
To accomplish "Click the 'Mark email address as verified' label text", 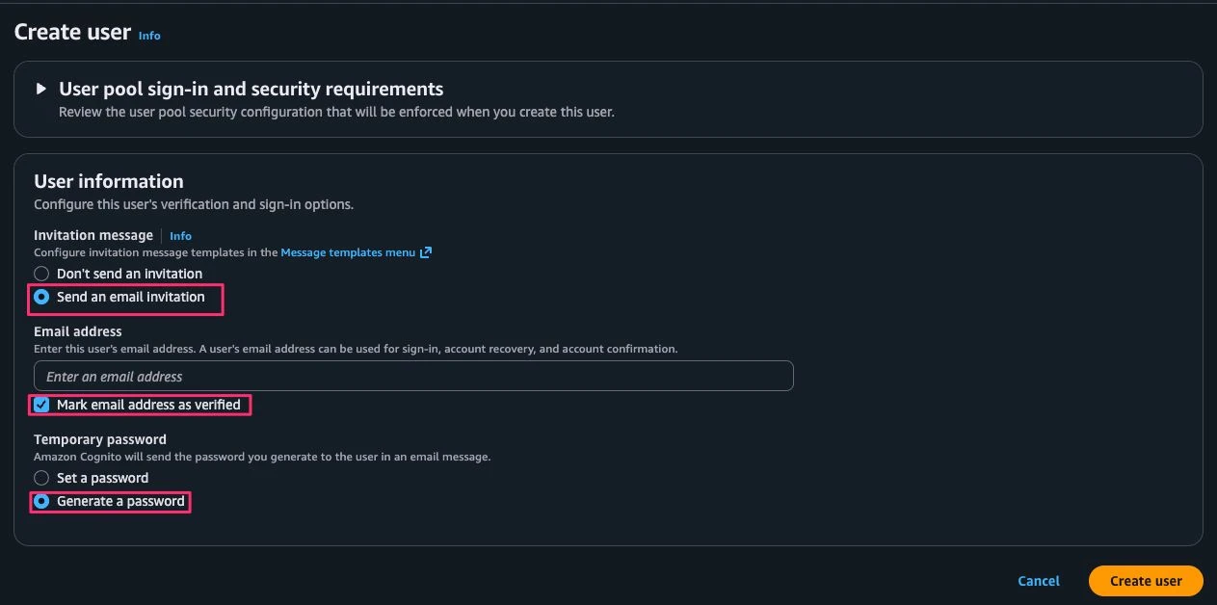I will pos(148,405).
